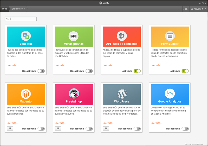Enable the Google Analytics toggle
Image resolution: width=208 pixels, height=146 pixels.
click(x=185, y=129)
